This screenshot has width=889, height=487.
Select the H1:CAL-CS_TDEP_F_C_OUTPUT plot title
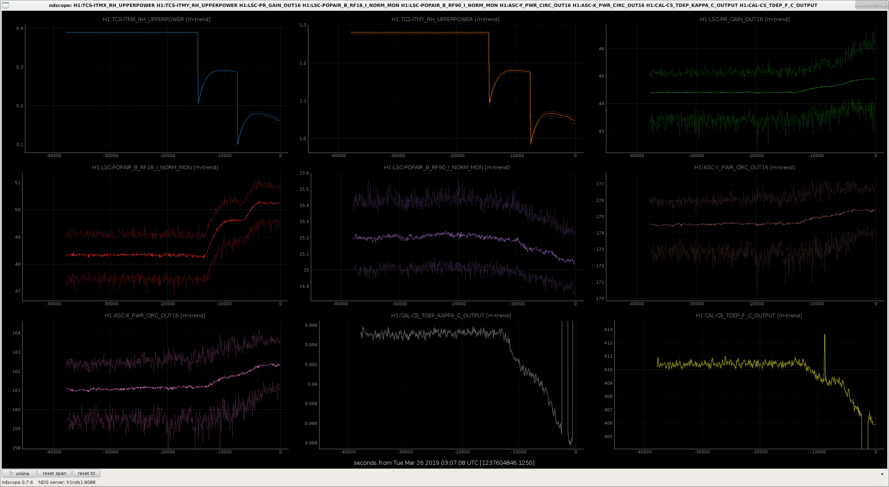[749, 316]
